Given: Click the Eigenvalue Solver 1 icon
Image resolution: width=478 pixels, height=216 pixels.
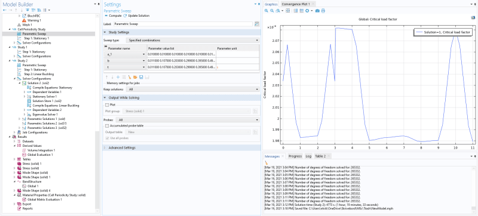Looking at the screenshot, I should tap(29, 115).
